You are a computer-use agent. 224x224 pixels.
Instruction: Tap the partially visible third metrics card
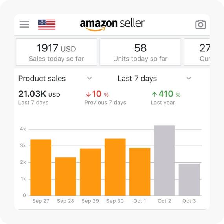coord(197,52)
